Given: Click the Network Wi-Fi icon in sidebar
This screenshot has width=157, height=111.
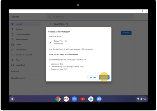Looking at the screenshot, I should tap(13, 24).
